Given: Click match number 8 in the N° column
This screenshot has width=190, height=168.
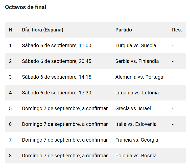Looking at the screenshot, I should tap(10, 156).
